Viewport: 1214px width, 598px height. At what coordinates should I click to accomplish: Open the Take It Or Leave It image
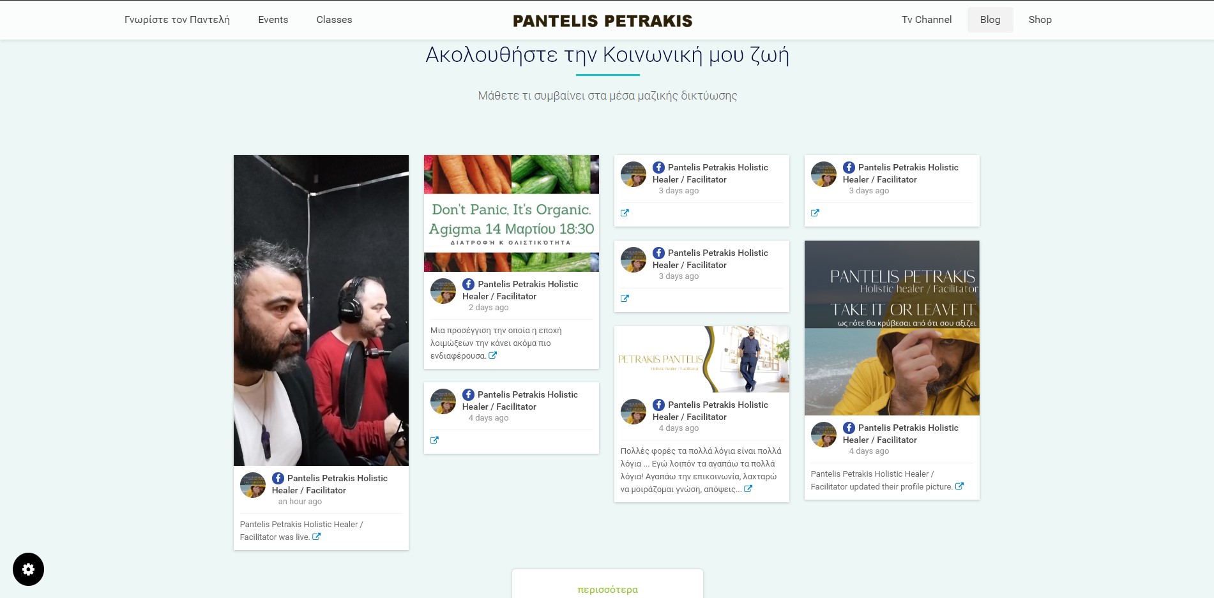tap(892, 328)
